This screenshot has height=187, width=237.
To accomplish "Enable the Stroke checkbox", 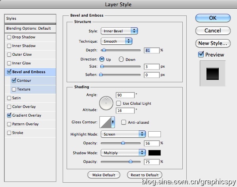I will (9, 133).
